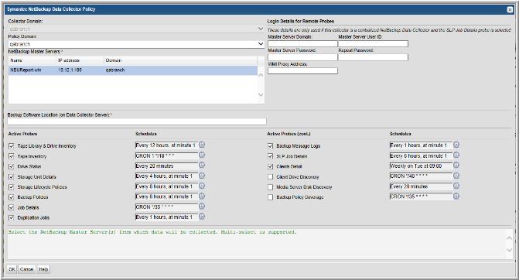Toggle the Drive Status probe checkbox
The width and height of the screenshot is (519, 280).
tap(12, 166)
